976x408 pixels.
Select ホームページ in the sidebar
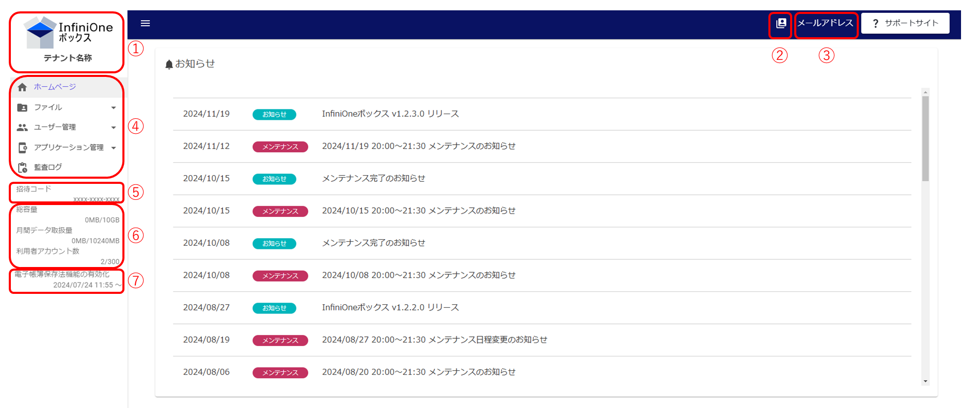tap(55, 87)
